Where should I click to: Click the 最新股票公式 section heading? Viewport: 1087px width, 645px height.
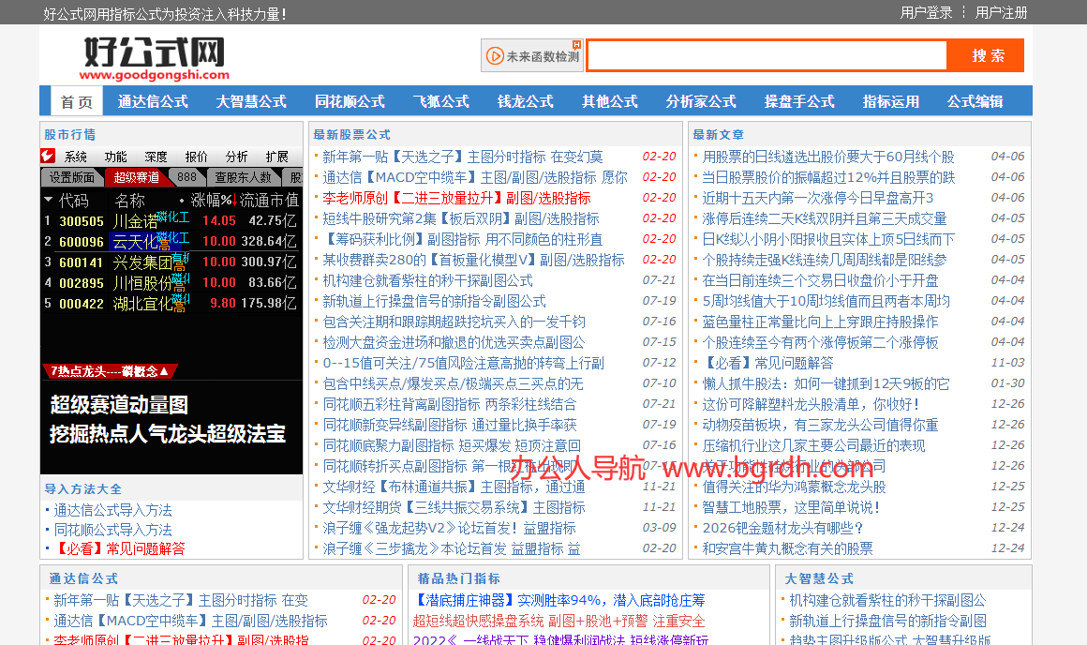[351, 135]
